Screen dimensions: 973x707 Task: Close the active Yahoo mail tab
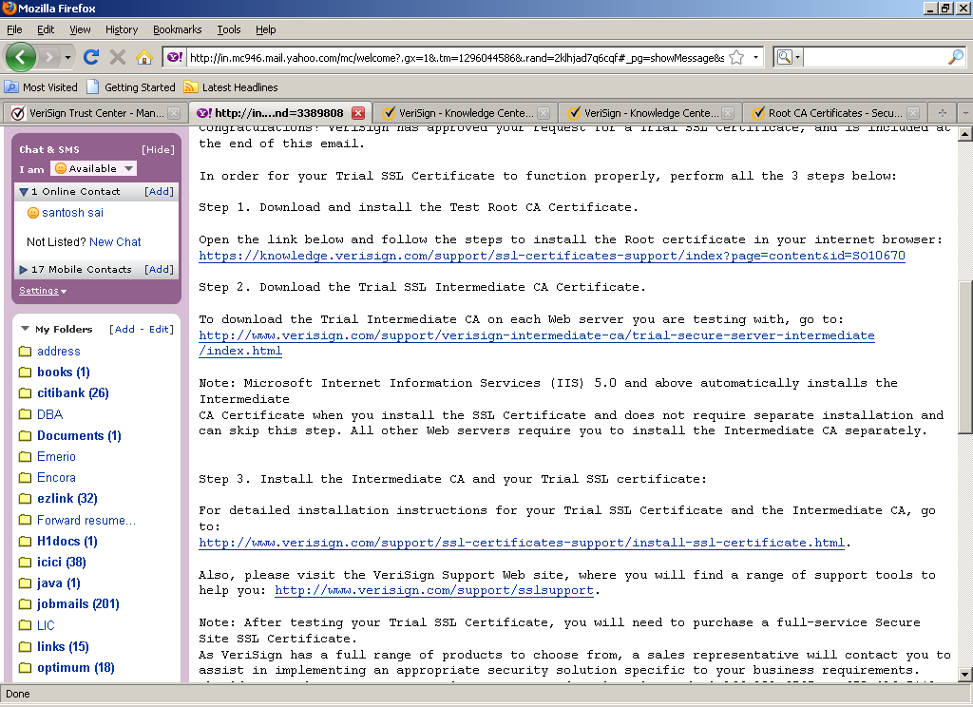(358, 113)
